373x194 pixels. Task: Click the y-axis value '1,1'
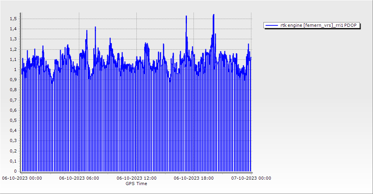pos(13,60)
